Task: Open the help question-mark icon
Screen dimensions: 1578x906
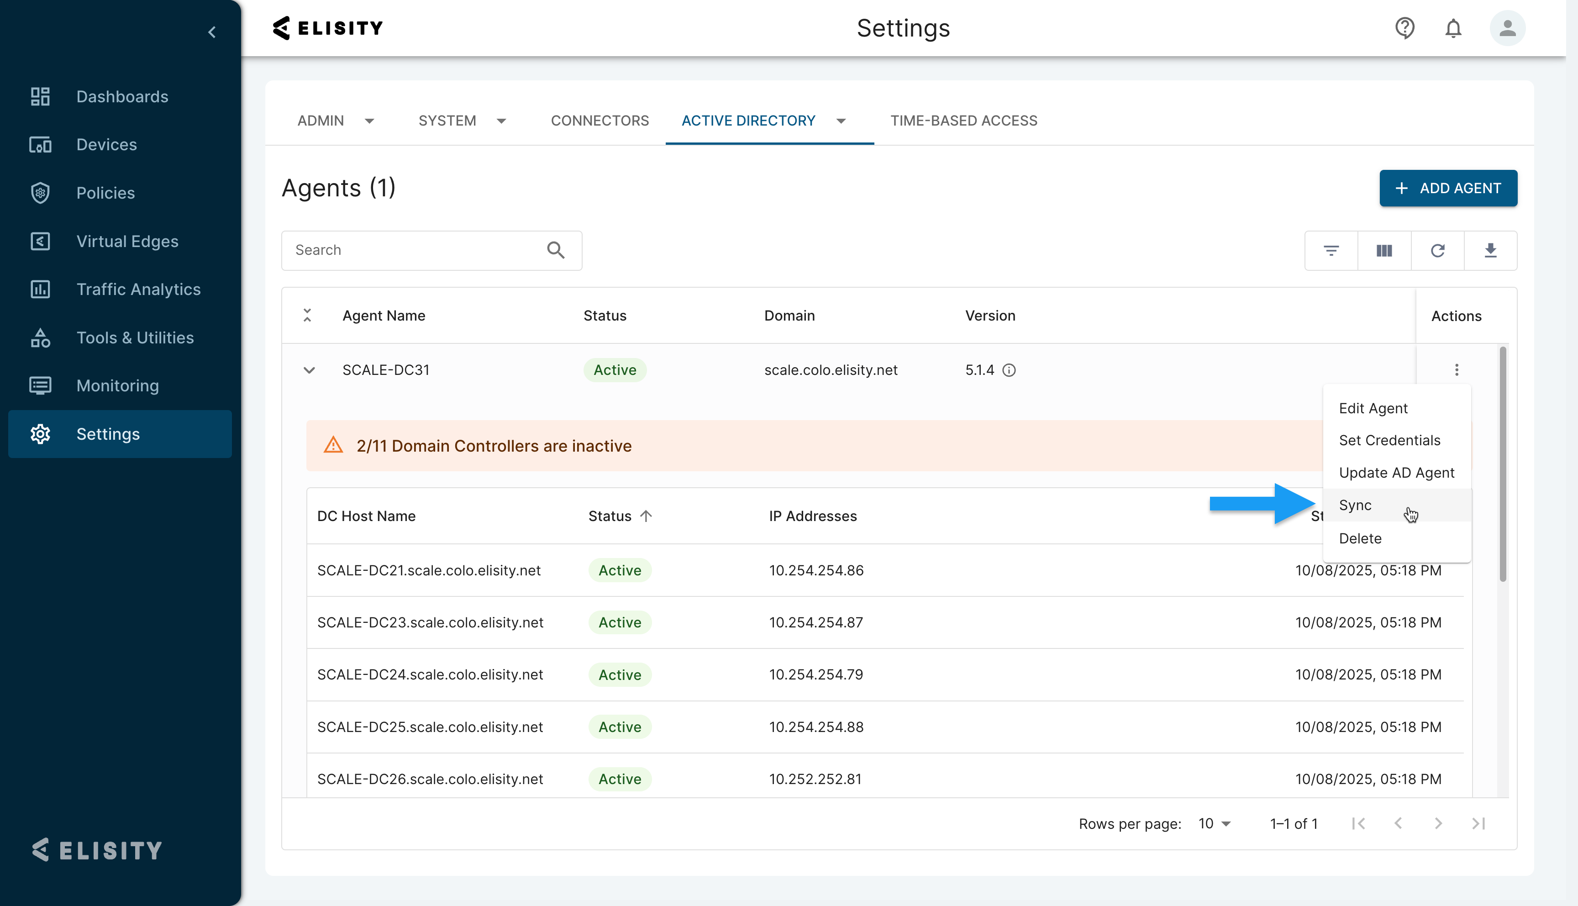Action: coord(1404,28)
